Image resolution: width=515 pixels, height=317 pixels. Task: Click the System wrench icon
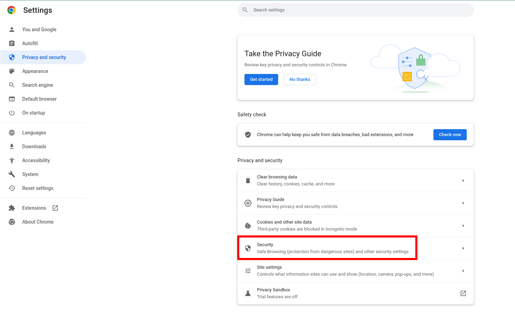coord(12,174)
